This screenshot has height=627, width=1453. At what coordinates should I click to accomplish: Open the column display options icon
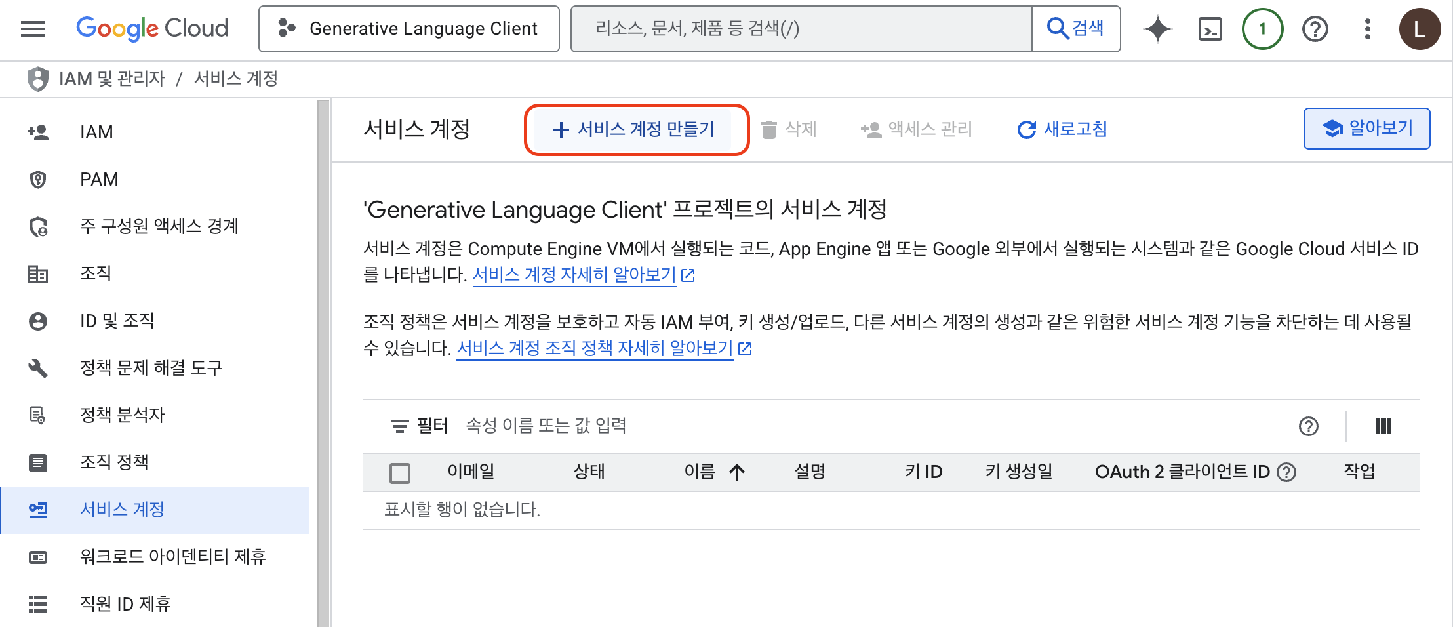click(1383, 426)
